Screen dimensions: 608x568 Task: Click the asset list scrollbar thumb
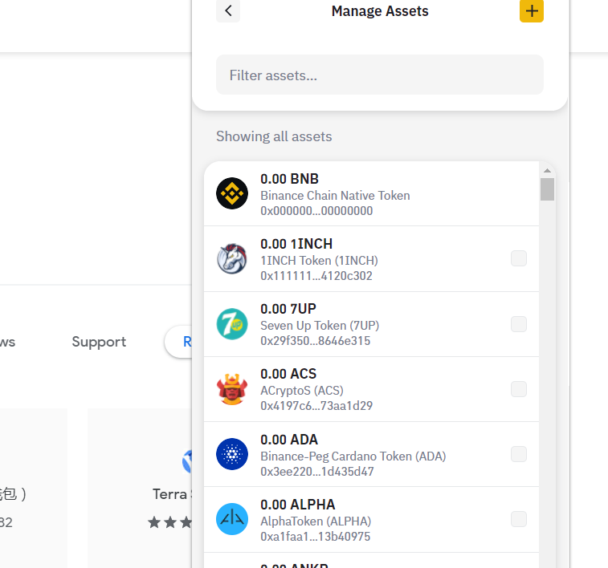coord(547,189)
